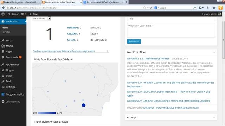Click the orange Comments count badge
225x126 pixels.
20,57
